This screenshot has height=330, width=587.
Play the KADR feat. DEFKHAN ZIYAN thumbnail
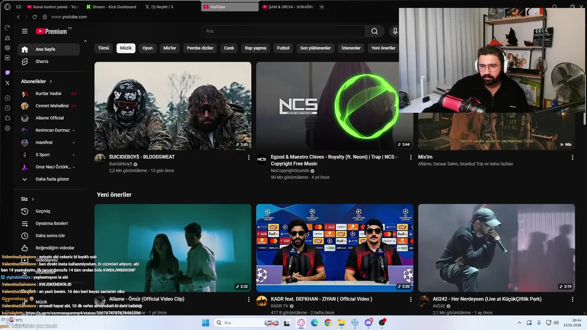(x=335, y=248)
